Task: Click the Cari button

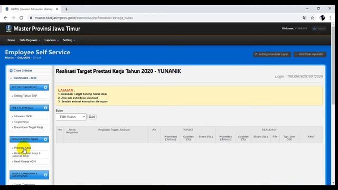Action: [92, 117]
